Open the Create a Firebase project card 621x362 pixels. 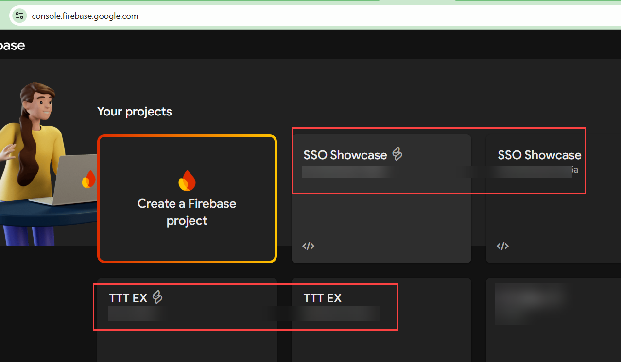click(x=187, y=198)
